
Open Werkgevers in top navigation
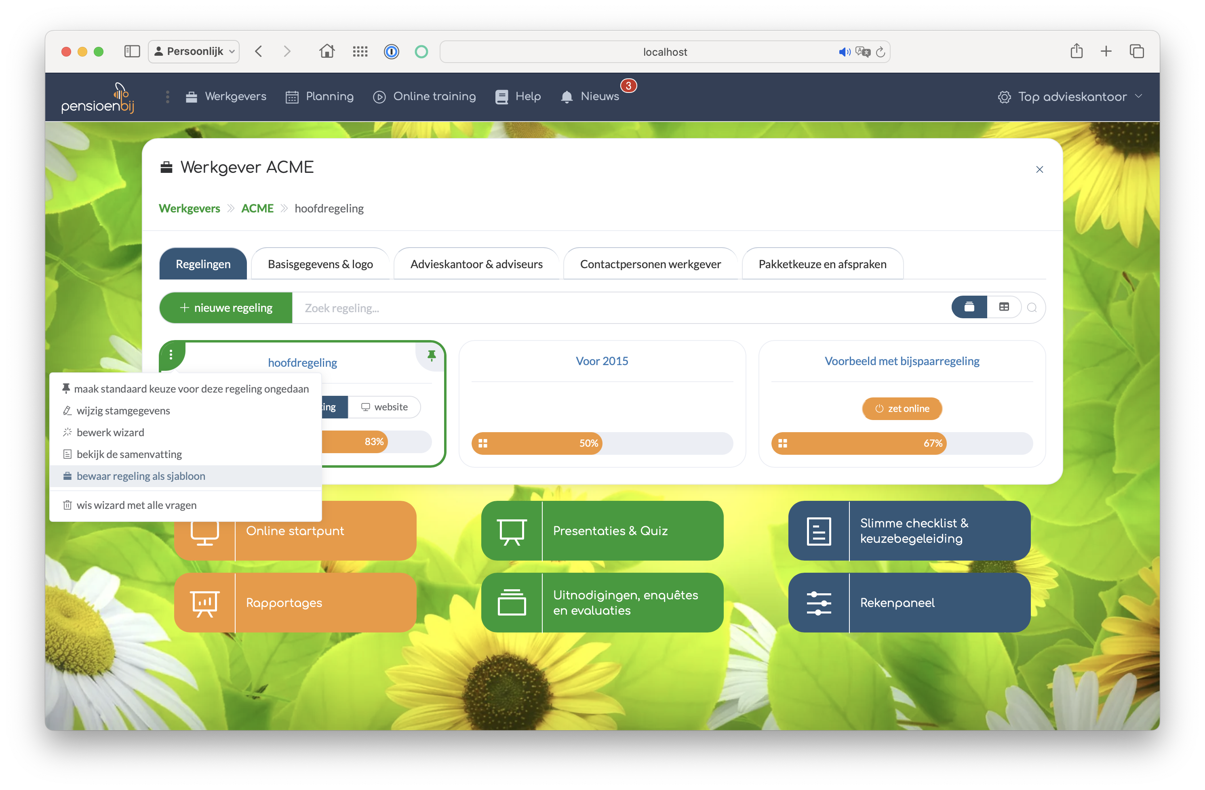point(226,97)
